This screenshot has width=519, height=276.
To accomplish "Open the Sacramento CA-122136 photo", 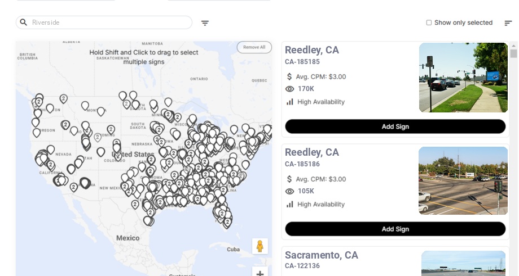I will (x=463, y=263).
